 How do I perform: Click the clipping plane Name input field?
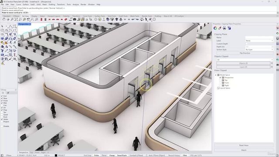[259, 38]
